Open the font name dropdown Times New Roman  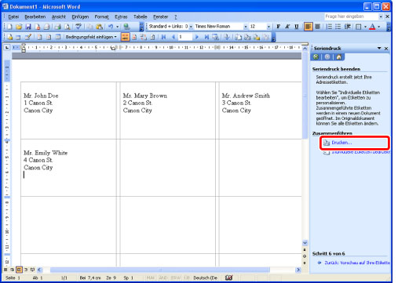(246, 27)
